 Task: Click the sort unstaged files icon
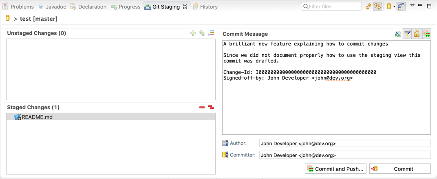(x=211, y=33)
